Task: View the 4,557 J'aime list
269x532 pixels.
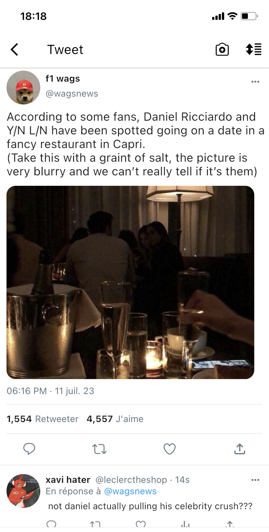Action: point(115,419)
